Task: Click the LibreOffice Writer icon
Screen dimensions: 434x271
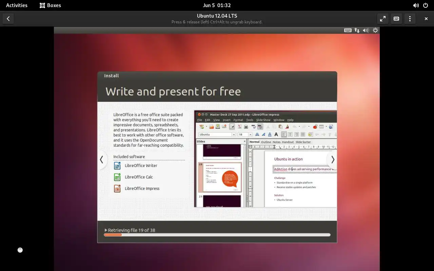Action: pos(117,166)
